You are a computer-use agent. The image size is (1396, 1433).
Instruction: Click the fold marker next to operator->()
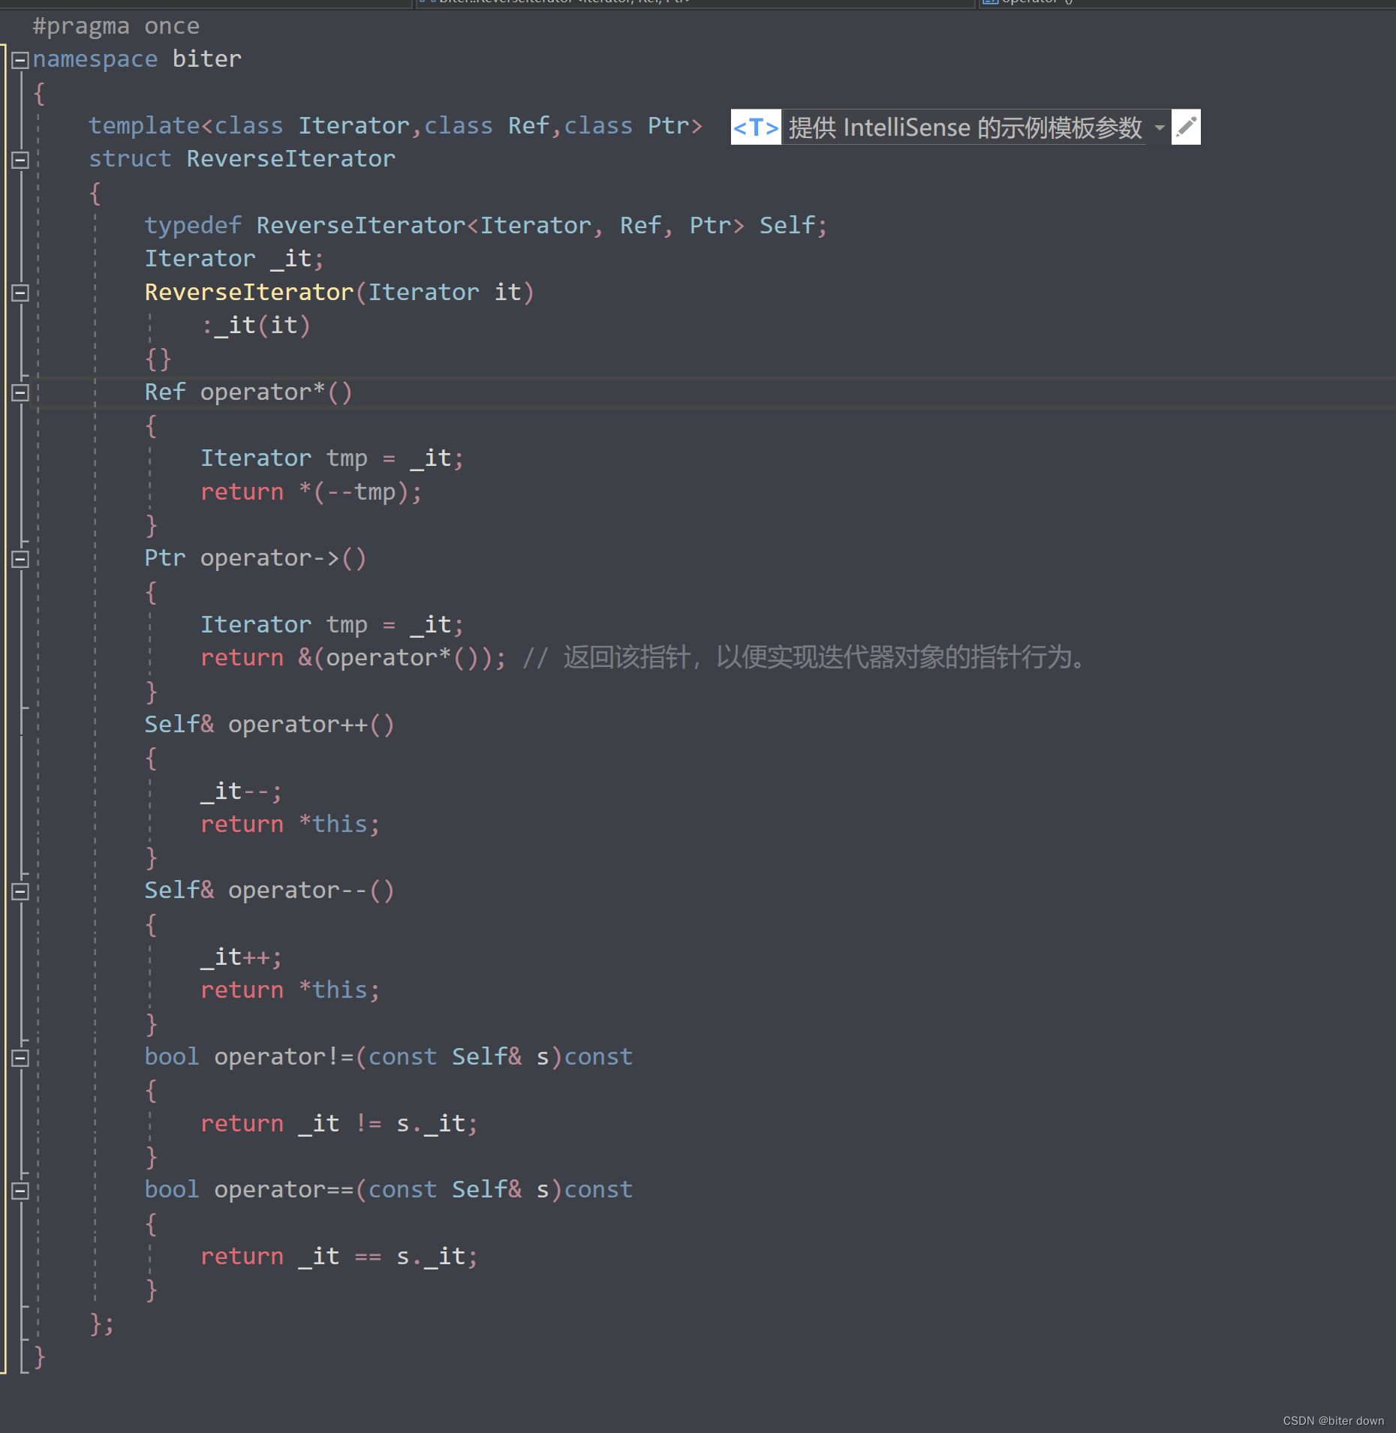20,558
